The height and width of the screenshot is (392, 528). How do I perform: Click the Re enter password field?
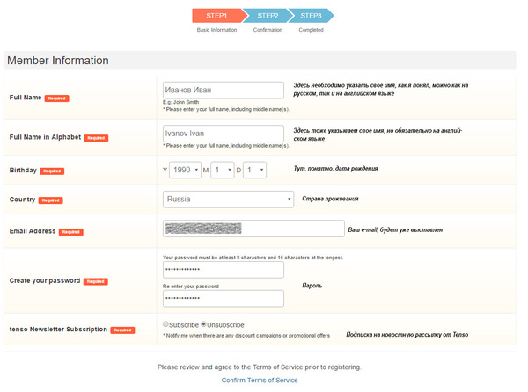[224, 299]
